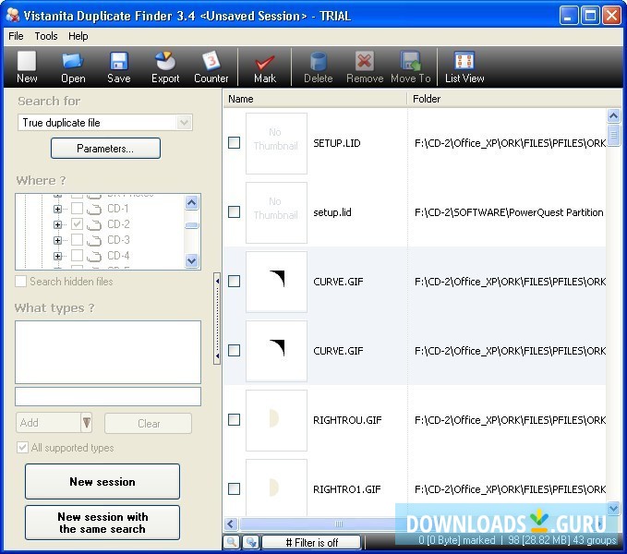Check the CD-3 folder checkbox
627x554 pixels.
pyautogui.click(x=77, y=239)
